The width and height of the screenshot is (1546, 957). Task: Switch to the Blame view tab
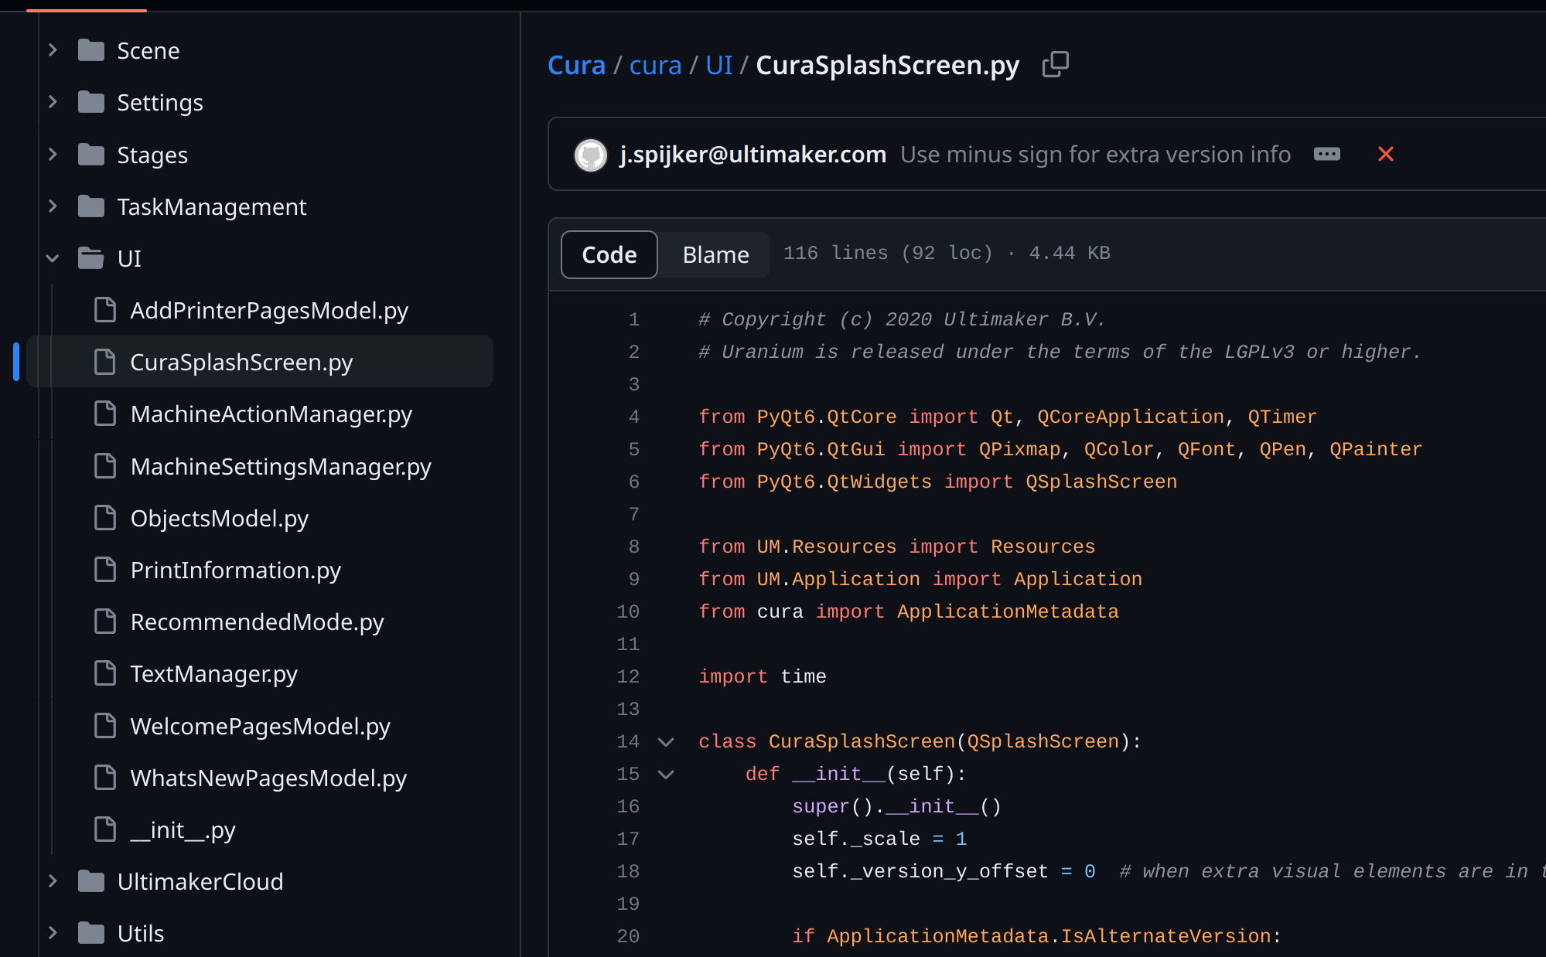tap(715, 254)
